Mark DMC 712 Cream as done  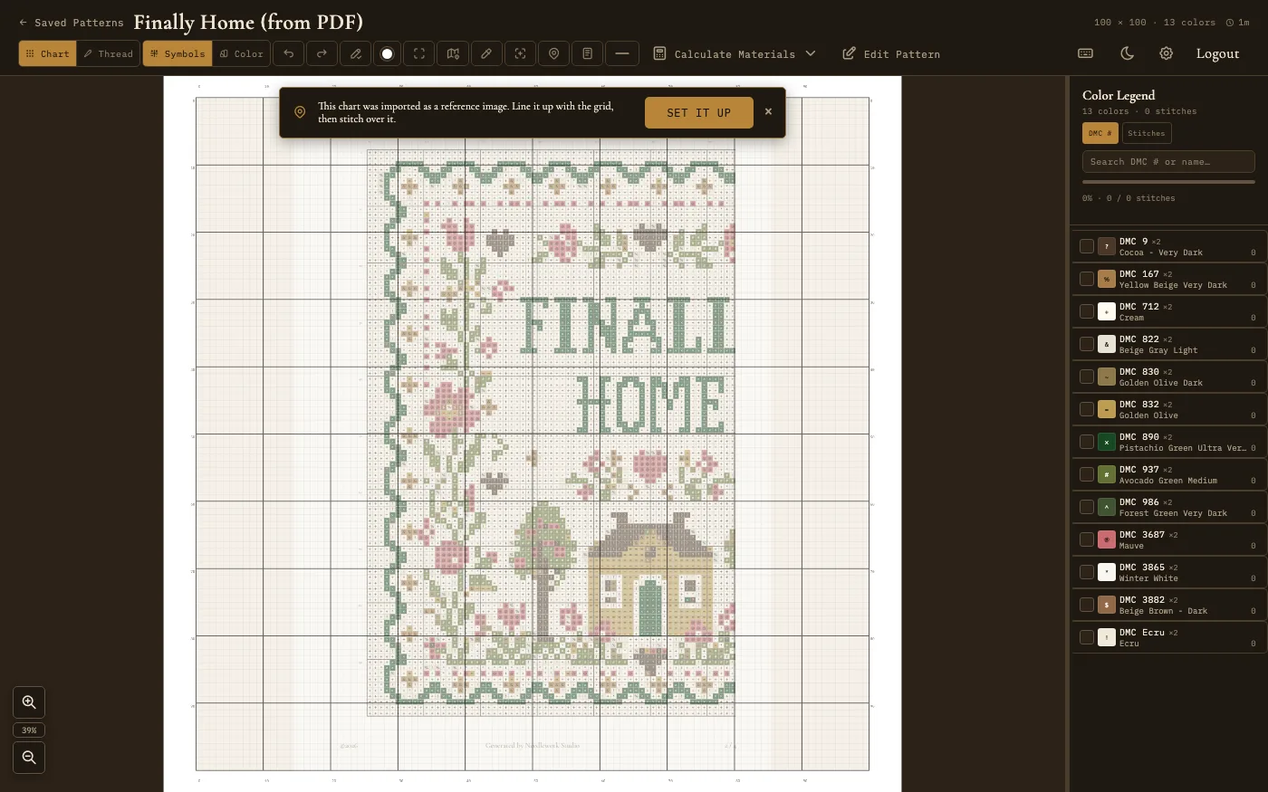point(1087,311)
